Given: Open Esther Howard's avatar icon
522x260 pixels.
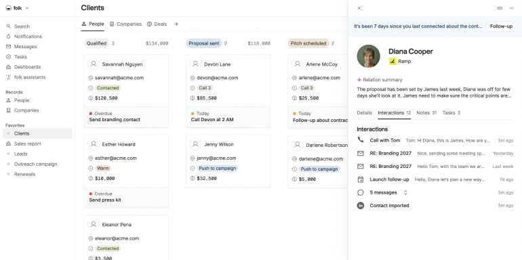Looking at the screenshot, I should point(94,144).
